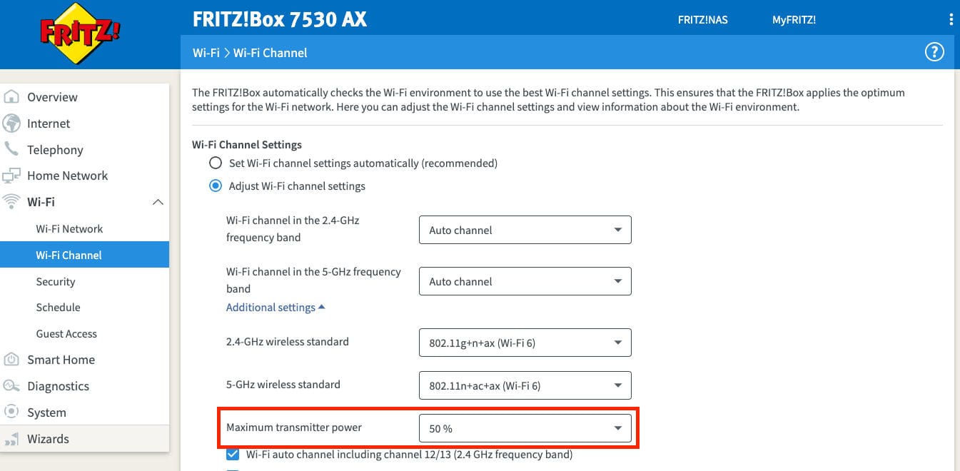Select Adjust Wi-Fi channel settings radio

click(215, 186)
